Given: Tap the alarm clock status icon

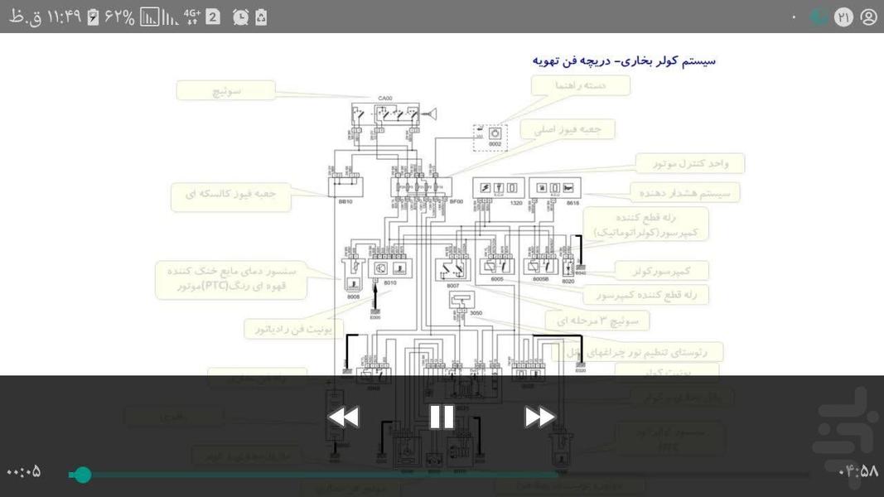Looking at the screenshot, I should (240, 17).
